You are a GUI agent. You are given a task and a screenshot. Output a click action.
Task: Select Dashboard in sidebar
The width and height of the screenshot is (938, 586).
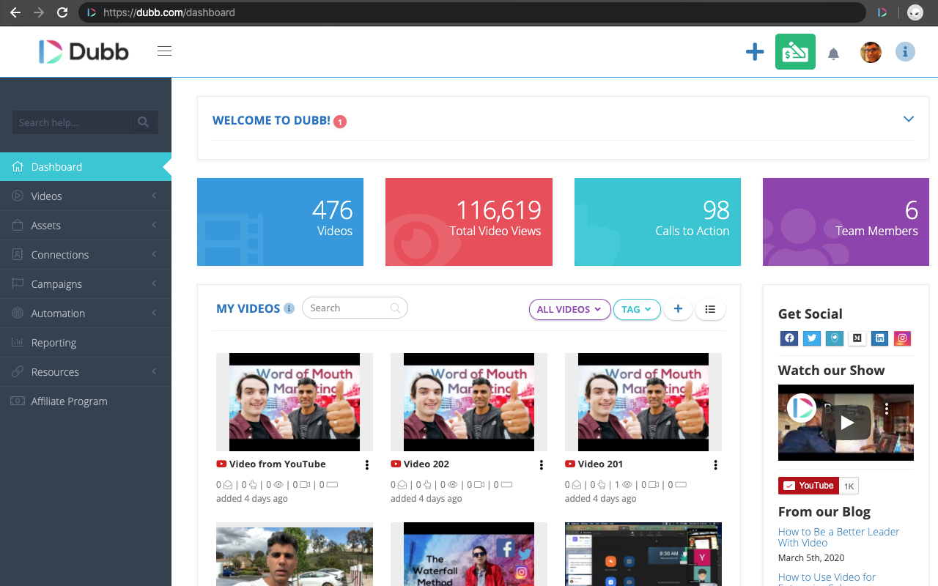(86, 167)
